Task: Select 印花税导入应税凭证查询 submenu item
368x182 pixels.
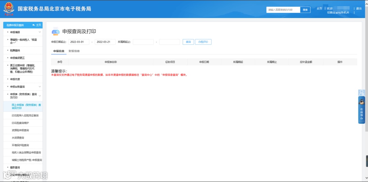Action: [x=23, y=116]
